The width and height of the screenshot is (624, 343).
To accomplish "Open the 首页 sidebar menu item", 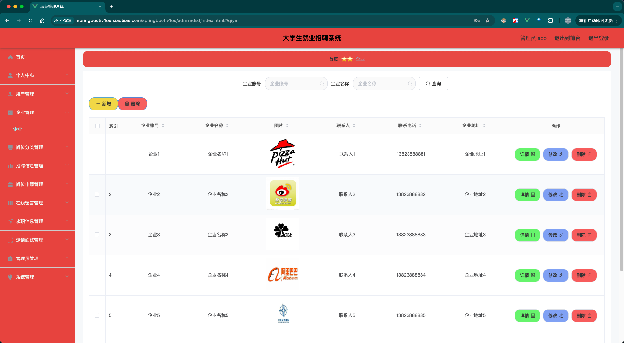I will tap(37, 57).
